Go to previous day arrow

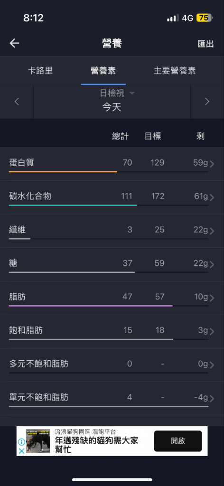(17, 102)
